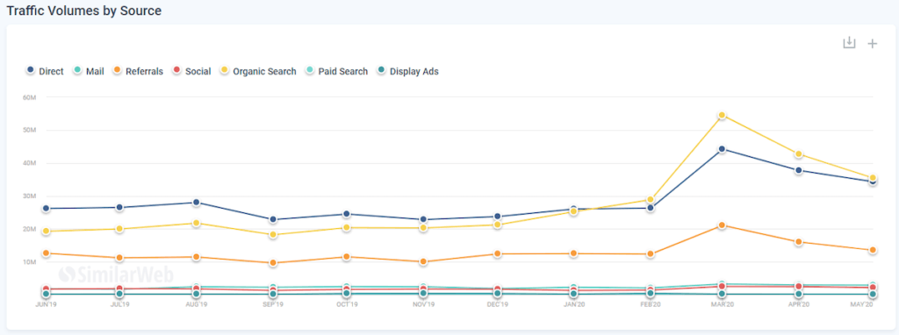
Task: Click the Direct data point at JUL'19
Action: (119, 207)
